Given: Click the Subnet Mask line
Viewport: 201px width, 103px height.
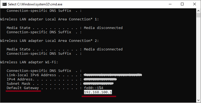Looking at the screenshot, I should 60,83.
